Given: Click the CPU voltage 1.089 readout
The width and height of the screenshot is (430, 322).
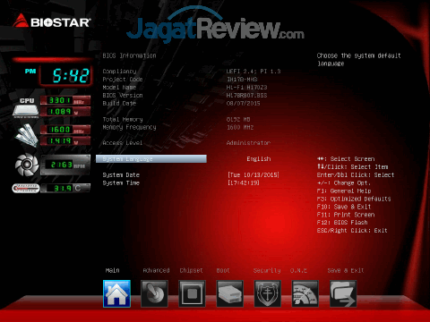Looking at the screenshot, I should tap(65, 112).
